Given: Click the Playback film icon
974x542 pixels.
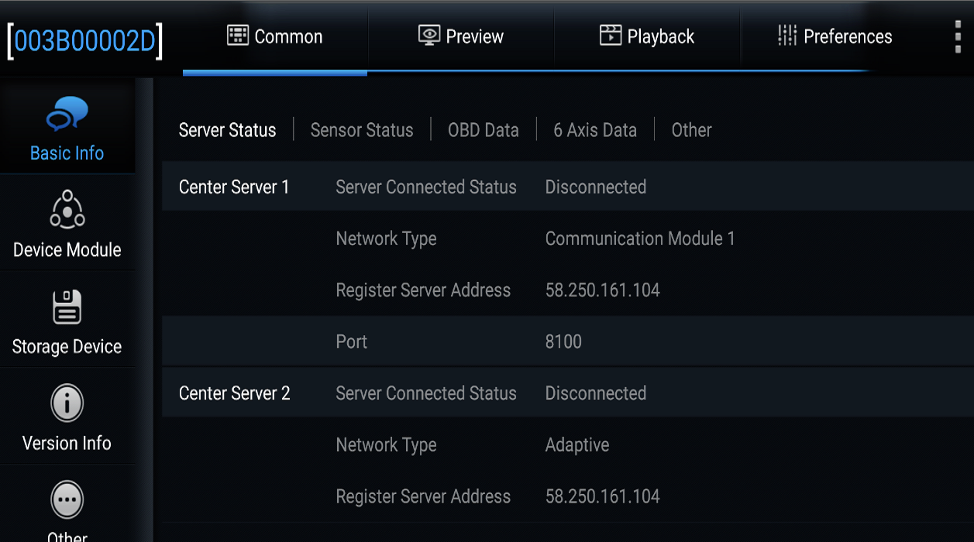Looking at the screenshot, I should pos(611,36).
